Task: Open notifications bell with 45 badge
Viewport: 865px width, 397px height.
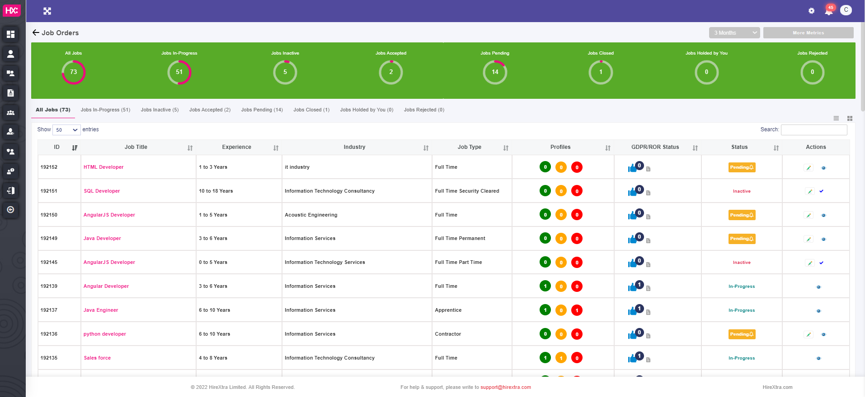Action: point(829,10)
